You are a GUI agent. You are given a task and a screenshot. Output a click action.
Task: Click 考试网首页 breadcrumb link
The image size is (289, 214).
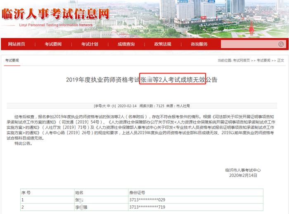pyautogui.click(x=241, y=61)
